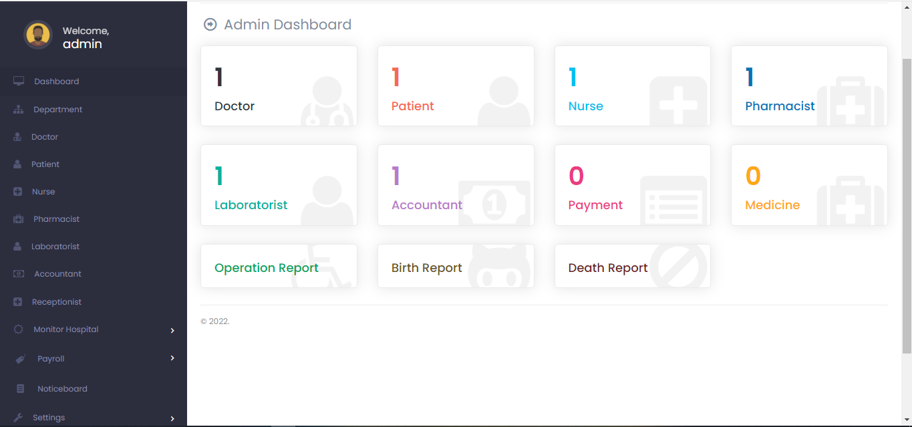Click the Pharmacist medkit icon in sidebar
This screenshot has width=912, height=427.
pos(19,219)
